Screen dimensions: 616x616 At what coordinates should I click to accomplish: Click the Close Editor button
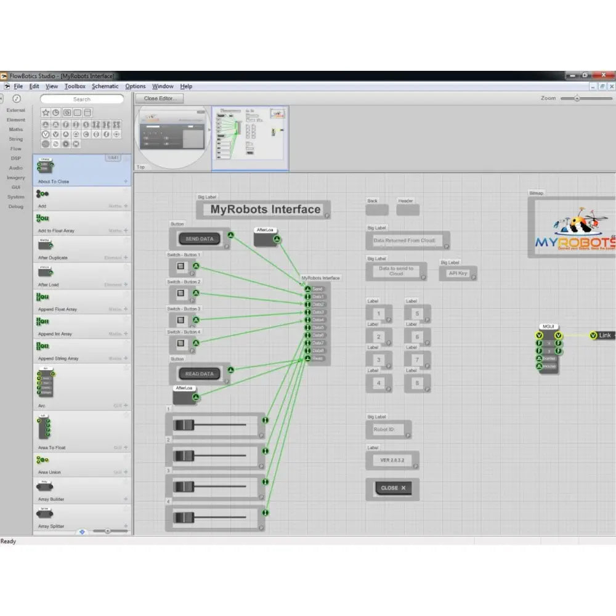(x=160, y=99)
